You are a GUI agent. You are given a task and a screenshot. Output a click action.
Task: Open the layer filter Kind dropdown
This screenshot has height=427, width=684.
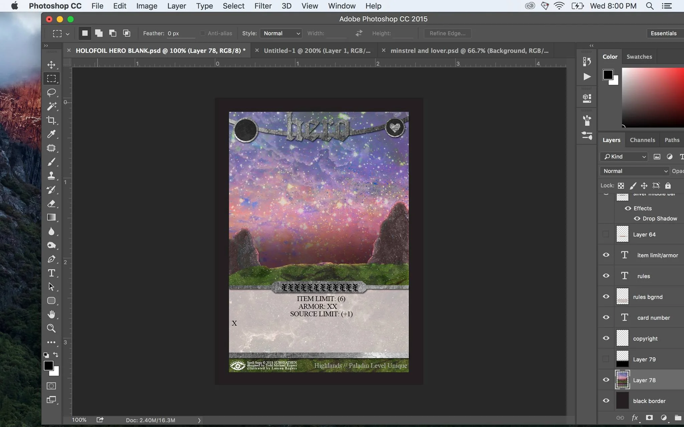[624, 156]
